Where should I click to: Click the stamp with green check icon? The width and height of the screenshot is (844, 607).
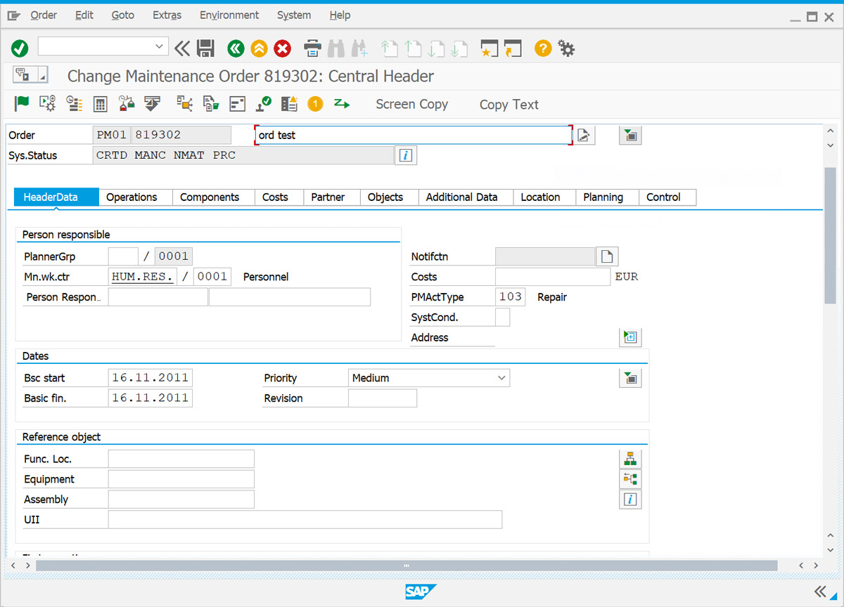coord(264,104)
